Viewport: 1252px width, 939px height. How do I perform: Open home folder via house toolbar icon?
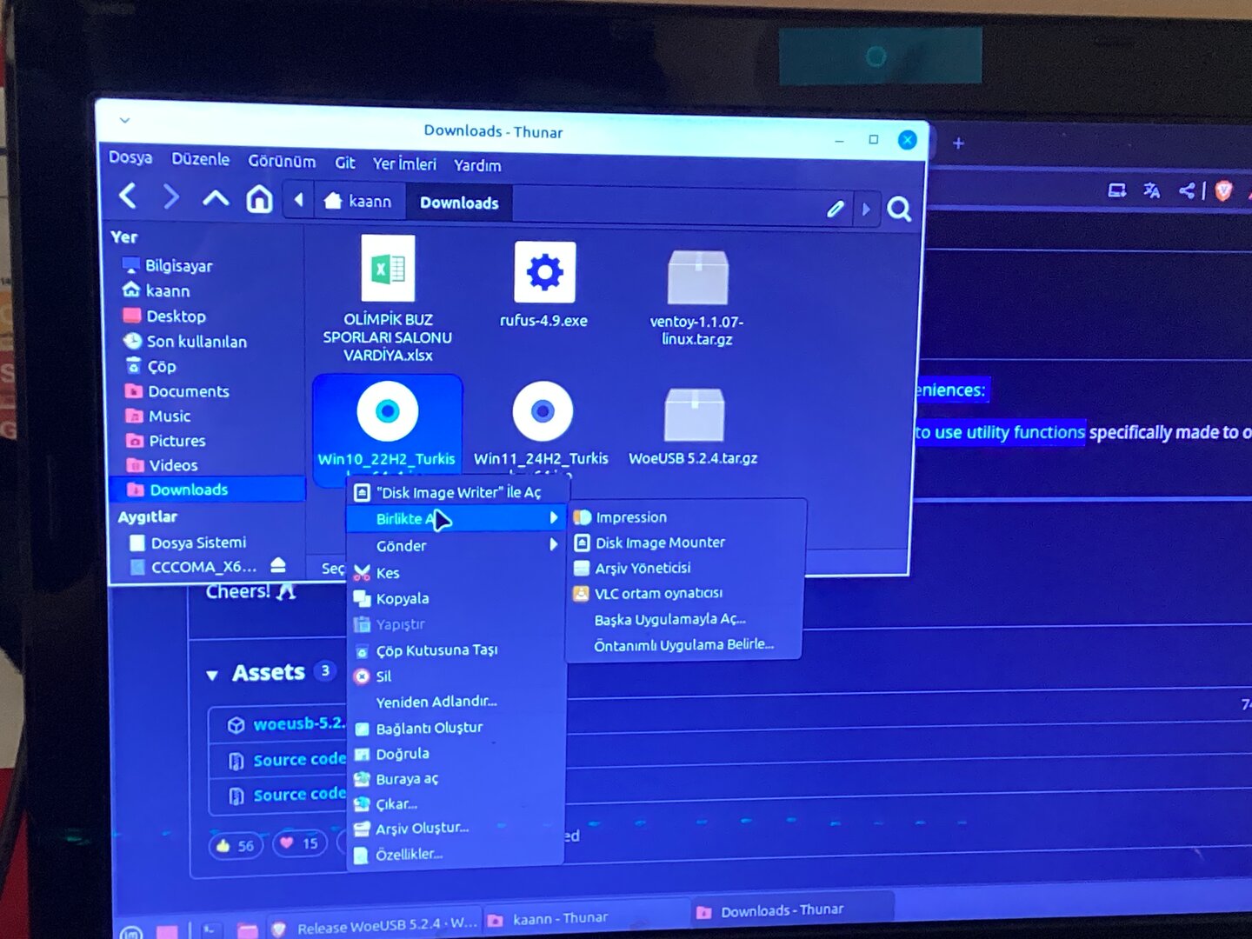pos(259,199)
